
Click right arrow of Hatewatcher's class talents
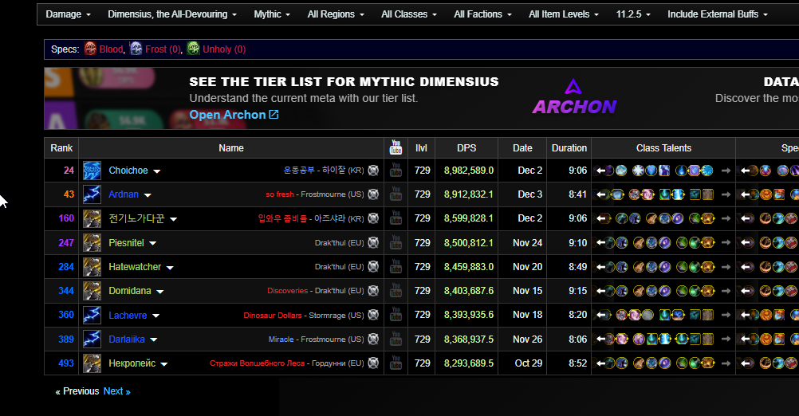coord(726,267)
